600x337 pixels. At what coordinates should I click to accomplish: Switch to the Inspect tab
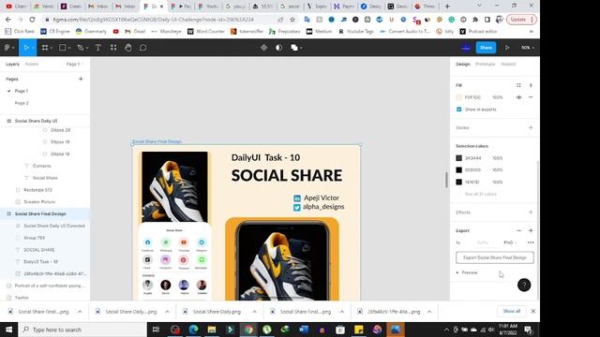coord(508,65)
